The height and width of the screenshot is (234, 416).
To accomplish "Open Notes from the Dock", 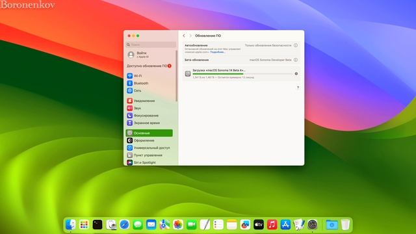I will click(231, 225).
